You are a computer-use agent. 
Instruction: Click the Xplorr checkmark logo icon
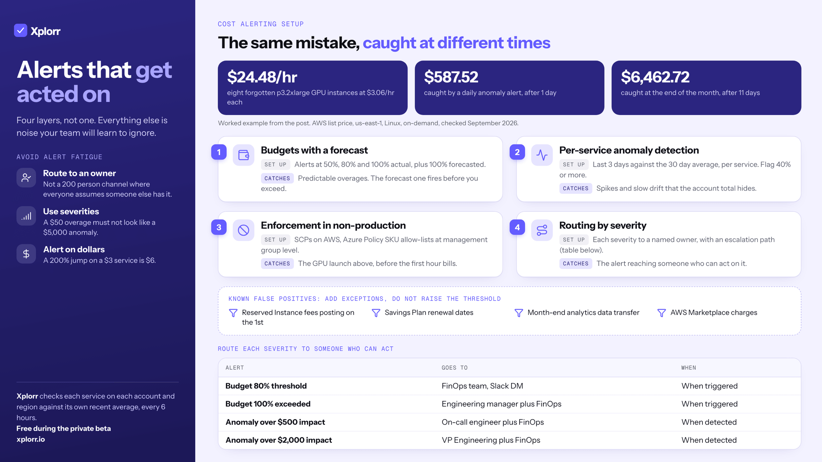click(21, 30)
